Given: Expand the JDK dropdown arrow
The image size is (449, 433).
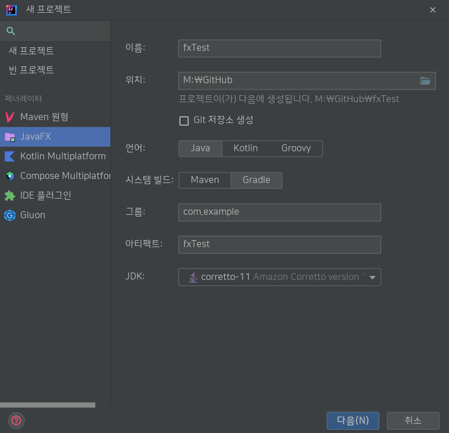Looking at the screenshot, I should point(372,278).
